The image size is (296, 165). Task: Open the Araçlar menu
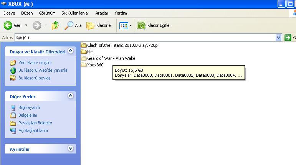pyautogui.click(x=102, y=13)
